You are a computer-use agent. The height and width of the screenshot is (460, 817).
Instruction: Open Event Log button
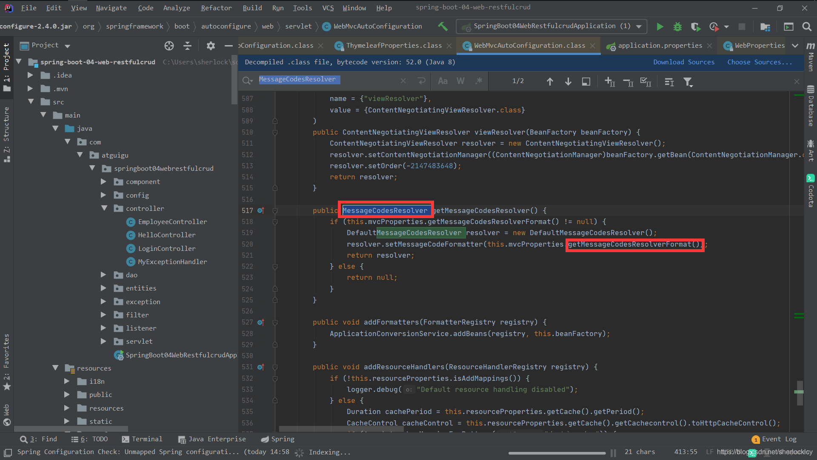pyautogui.click(x=774, y=439)
